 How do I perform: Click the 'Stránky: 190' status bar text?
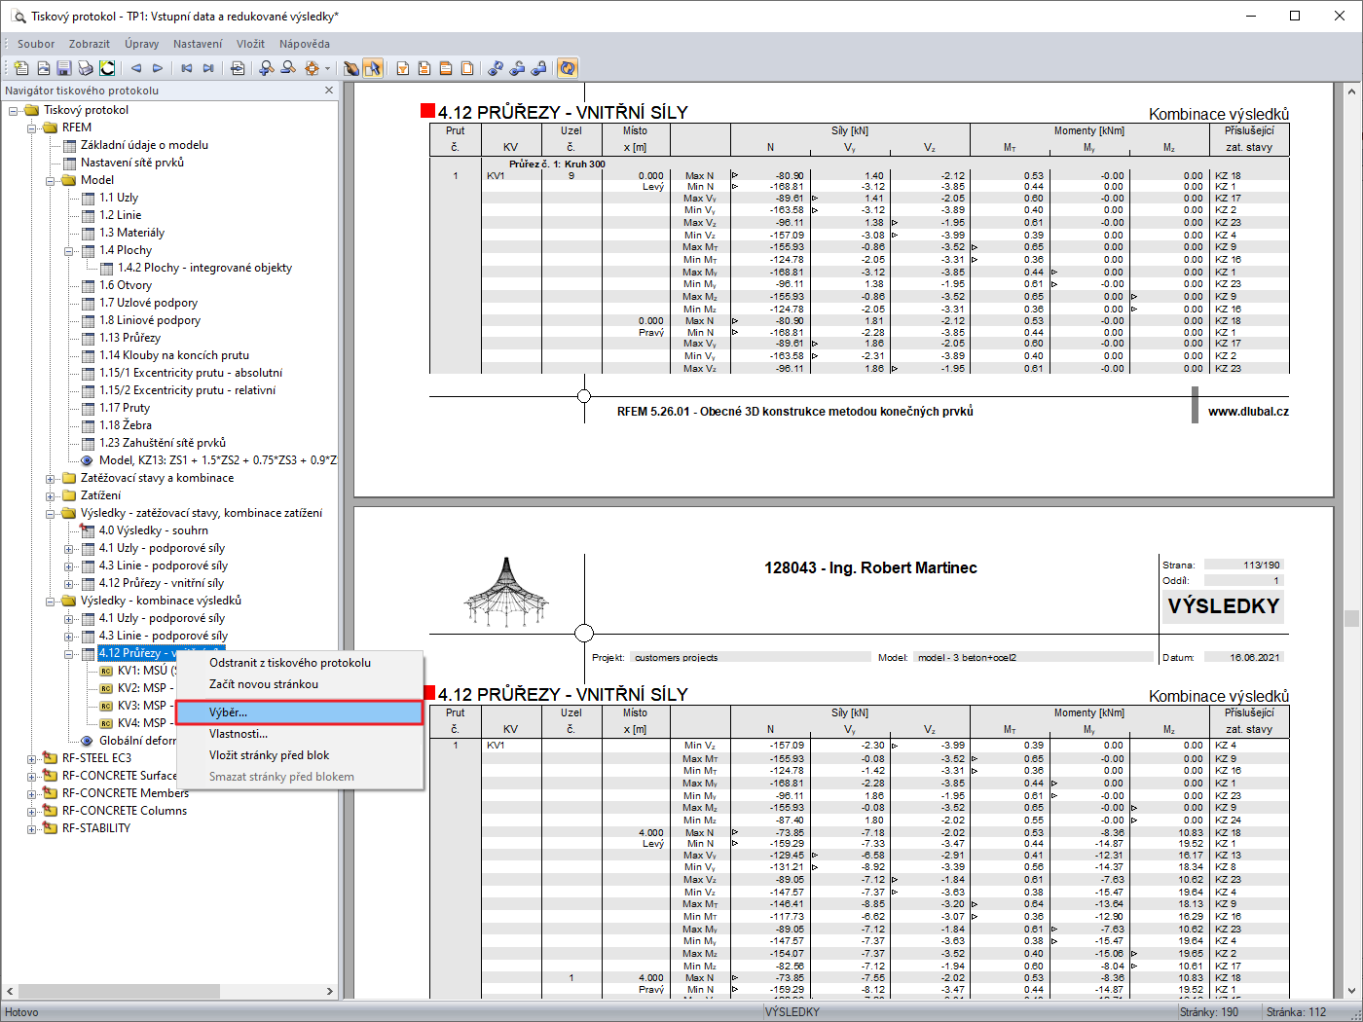1209,1012
